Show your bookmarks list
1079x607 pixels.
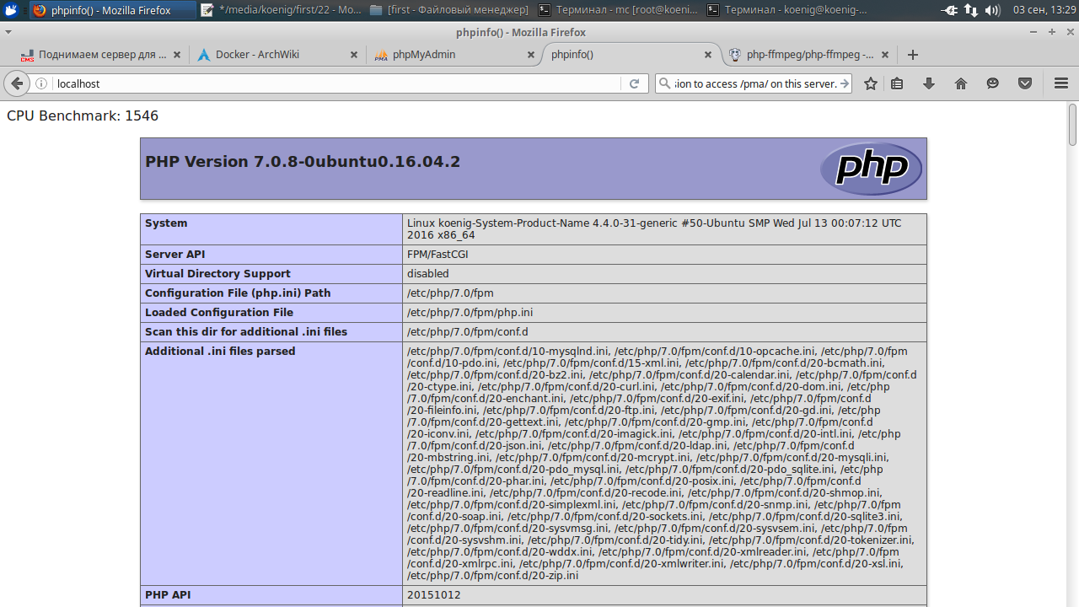pos(897,83)
